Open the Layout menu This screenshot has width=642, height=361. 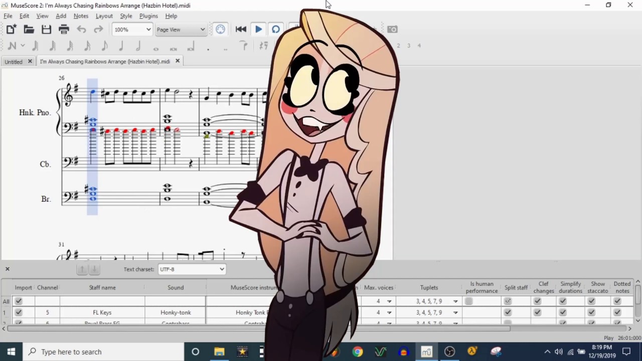coord(104,16)
